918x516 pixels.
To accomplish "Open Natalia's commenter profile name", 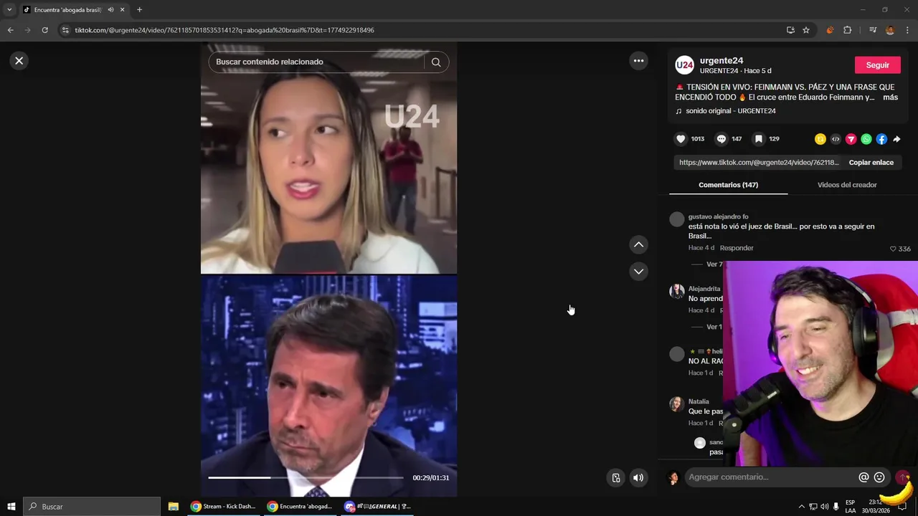I will pos(699,402).
